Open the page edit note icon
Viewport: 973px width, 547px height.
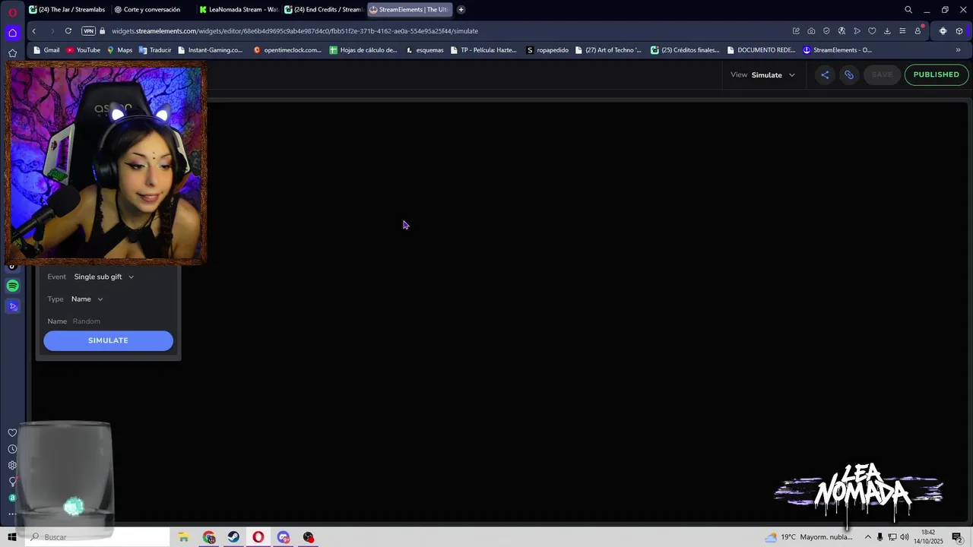(796, 31)
